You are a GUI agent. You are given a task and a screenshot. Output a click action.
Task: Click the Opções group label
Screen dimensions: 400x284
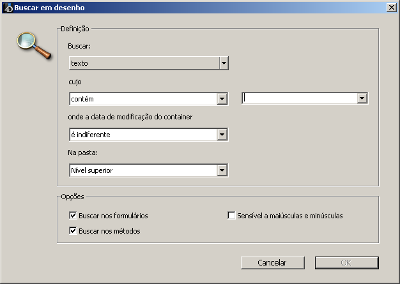pyautogui.click(x=72, y=197)
